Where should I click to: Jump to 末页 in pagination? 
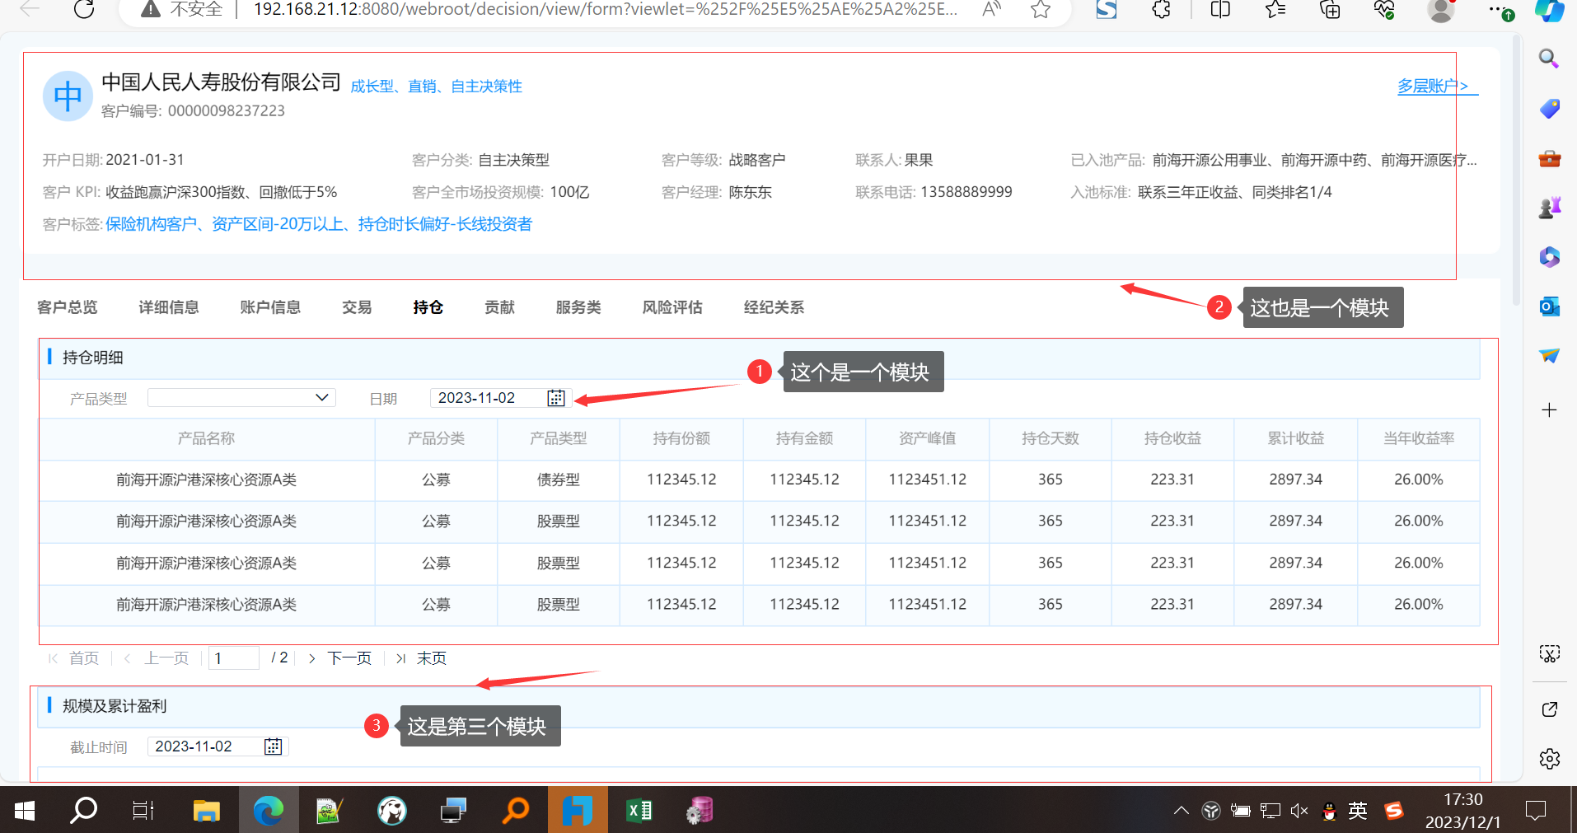[431, 658]
